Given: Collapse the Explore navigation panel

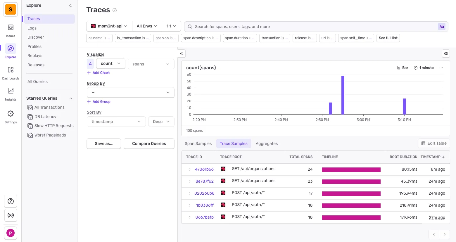Looking at the screenshot, I should coord(71,6).
